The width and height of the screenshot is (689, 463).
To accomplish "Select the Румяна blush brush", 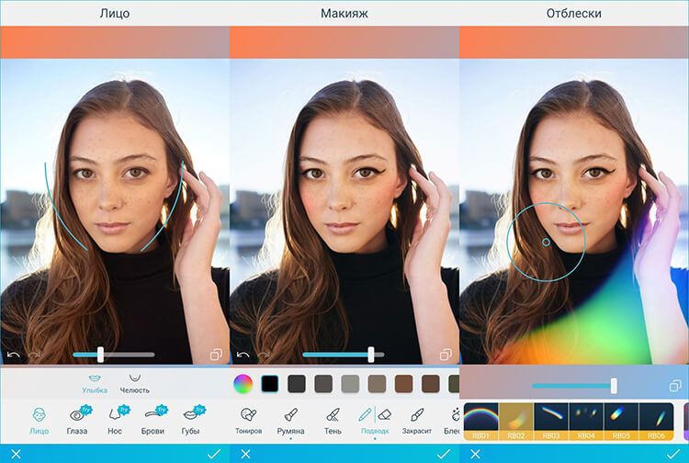I will pos(290,419).
